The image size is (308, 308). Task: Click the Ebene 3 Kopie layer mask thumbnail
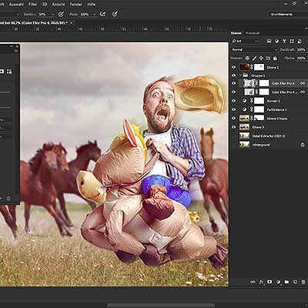(x=259, y=119)
